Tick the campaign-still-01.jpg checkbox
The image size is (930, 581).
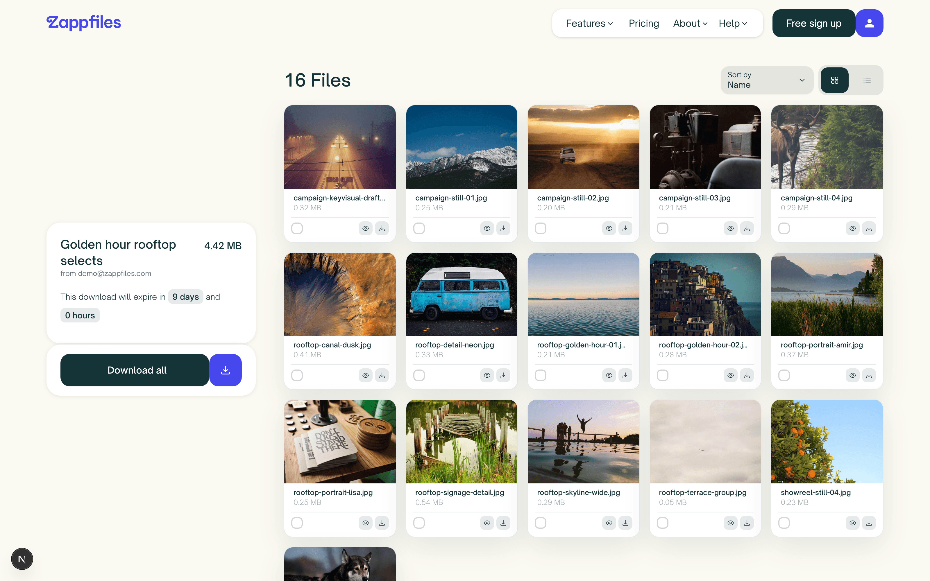coord(419,228)
